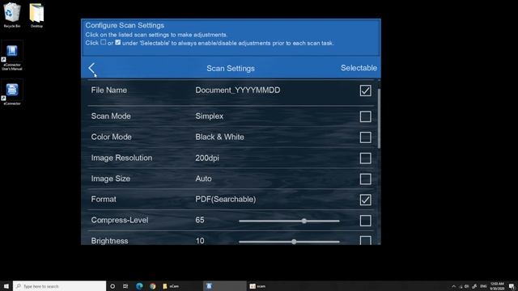Click the settings list vertical scrollbar

[x=379, y=119]
